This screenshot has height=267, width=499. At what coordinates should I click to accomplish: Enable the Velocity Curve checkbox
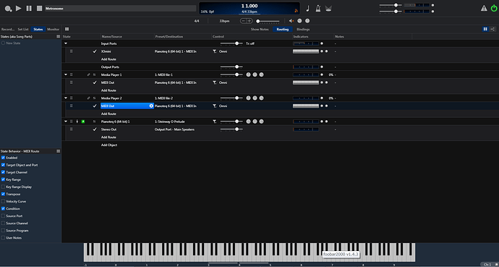[3, 201]
